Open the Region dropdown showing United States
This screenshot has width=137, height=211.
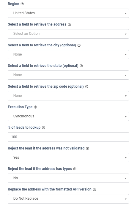68,13
